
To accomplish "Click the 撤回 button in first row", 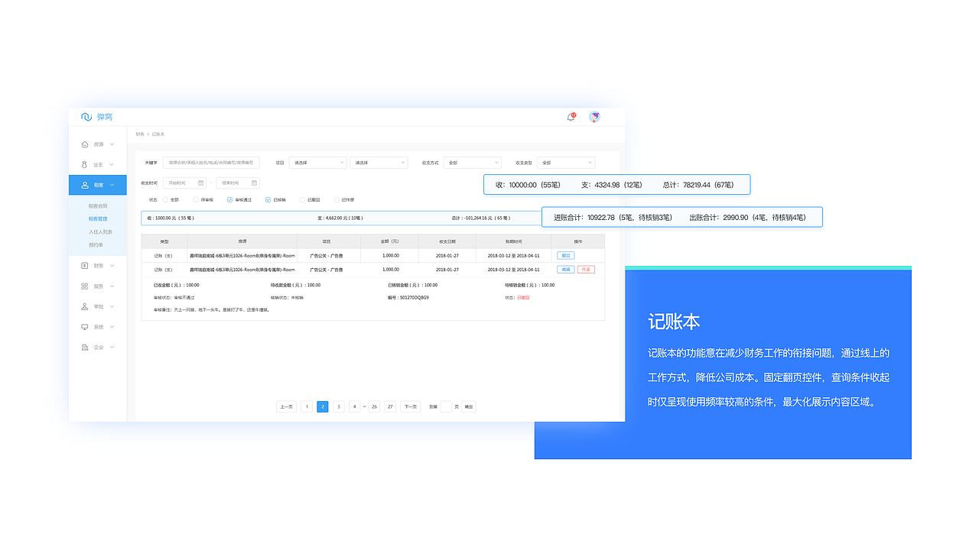I will coord(565,256).
